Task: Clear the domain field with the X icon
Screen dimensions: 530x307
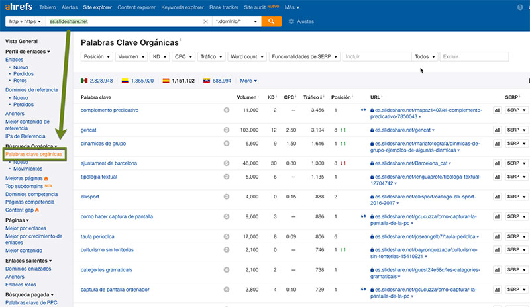Action: point(205,21)
